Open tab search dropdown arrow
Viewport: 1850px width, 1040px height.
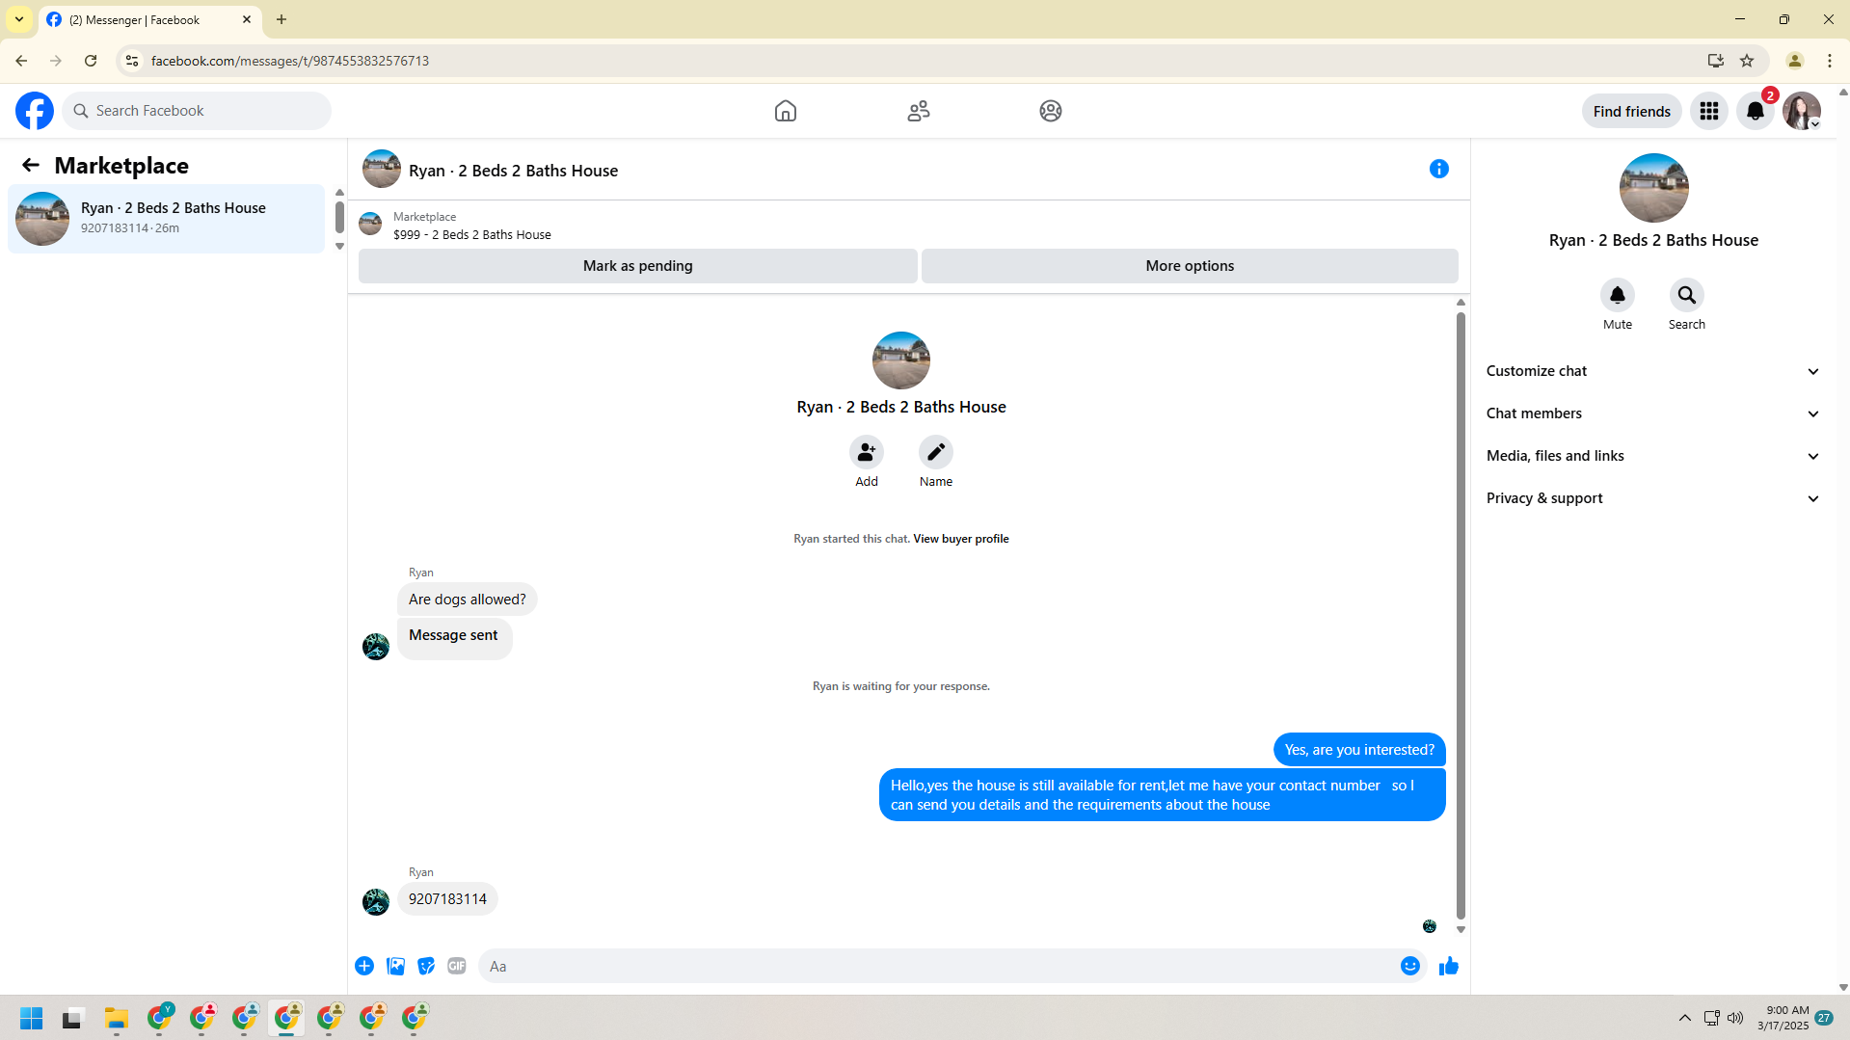tap(19, 19)
